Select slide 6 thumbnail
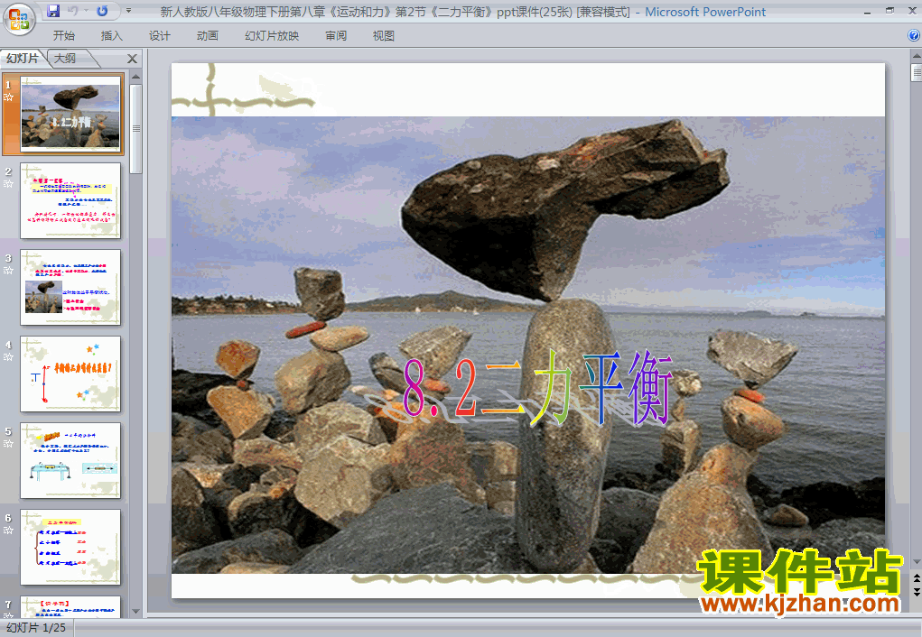922x637 pixels. coord(70,547)
